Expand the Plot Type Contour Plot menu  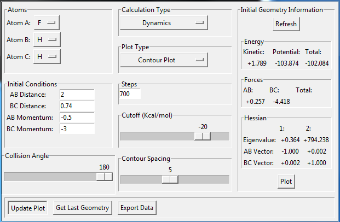coord(164,60)
